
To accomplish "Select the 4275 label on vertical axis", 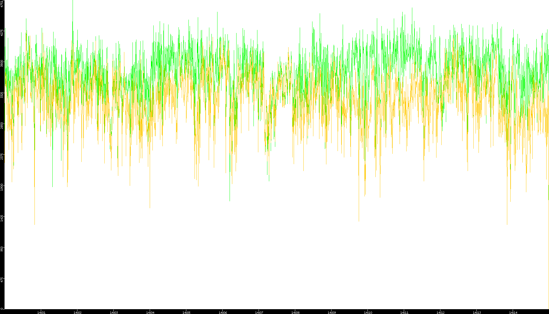I will pyautogui.click(x=2, y=33).
